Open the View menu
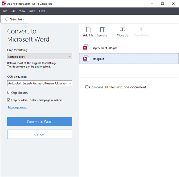The height and width of the screenshot is (177, 179). coord(22,11)
